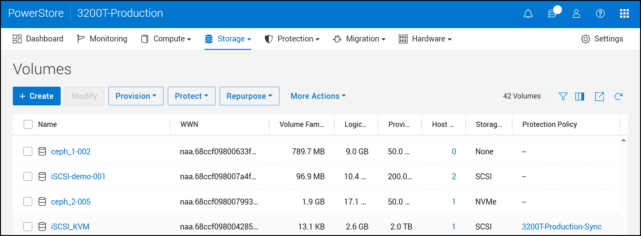The width and height of the screenshot is (641, 236).
Task: Click the Monitoring flag icon
Action: pyautogui.click(x=81, y=39)
